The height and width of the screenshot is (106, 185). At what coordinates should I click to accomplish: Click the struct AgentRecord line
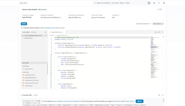pyautogui.click(x=66, y=84)
